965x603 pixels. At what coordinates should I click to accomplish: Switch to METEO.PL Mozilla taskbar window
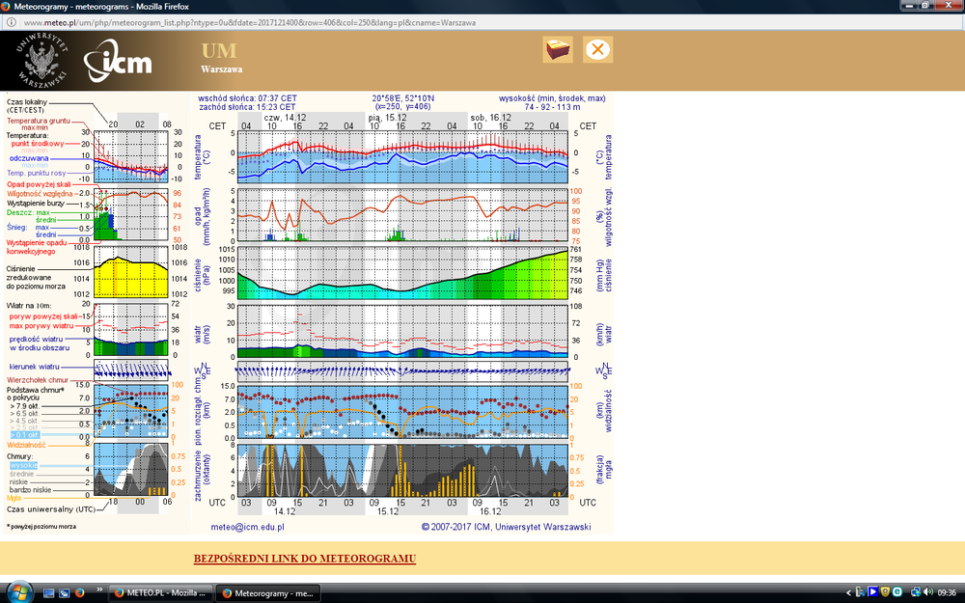click(x=160, y=593)
